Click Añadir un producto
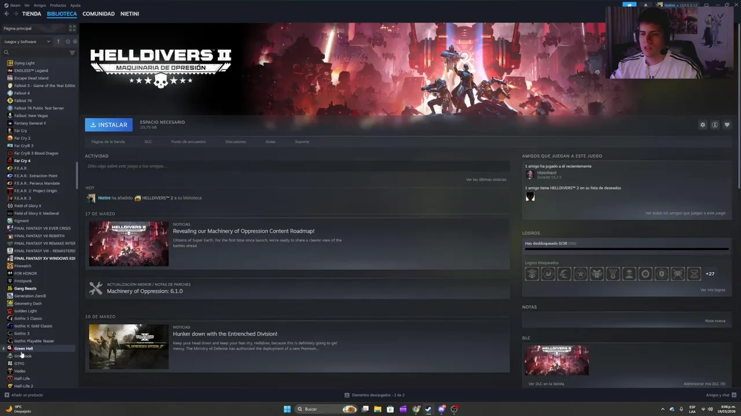The width and height of the screenshot is (741, 416). click(24, 395)
